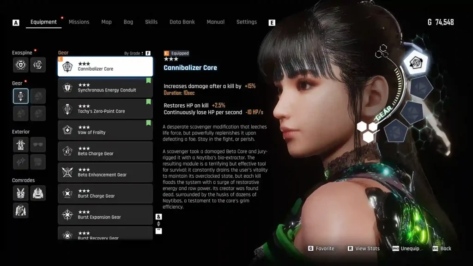Select the empty fourth Gear slot
Screen dimensions: 473x266
38,113
